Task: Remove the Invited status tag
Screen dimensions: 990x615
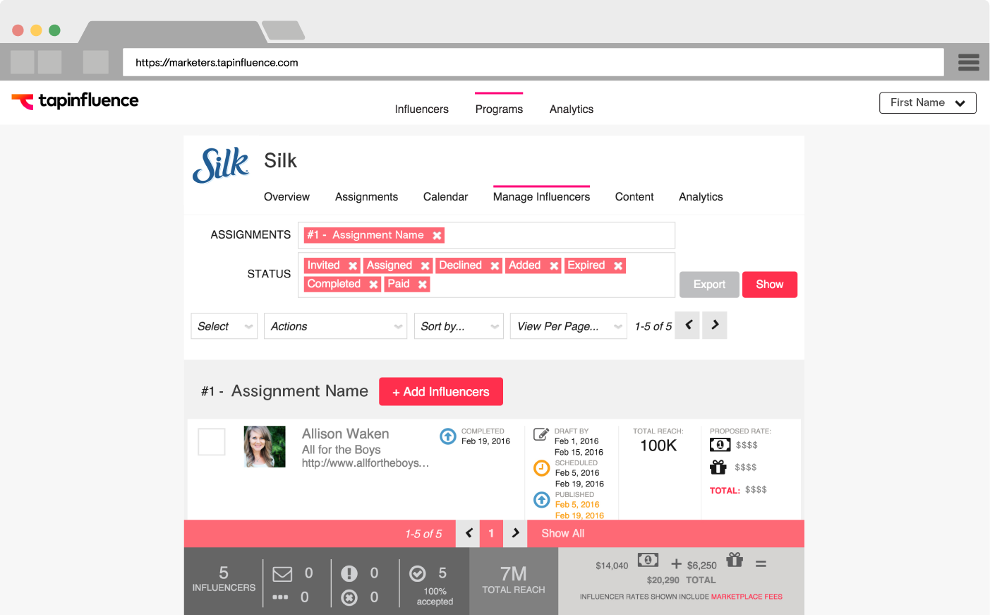Action: [x=353, y=265]
